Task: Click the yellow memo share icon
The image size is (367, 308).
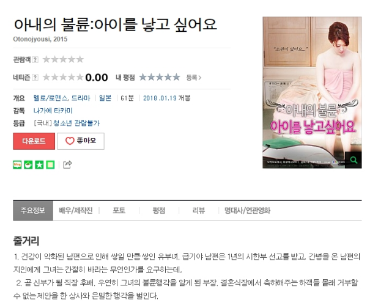Action: point(50,164)
